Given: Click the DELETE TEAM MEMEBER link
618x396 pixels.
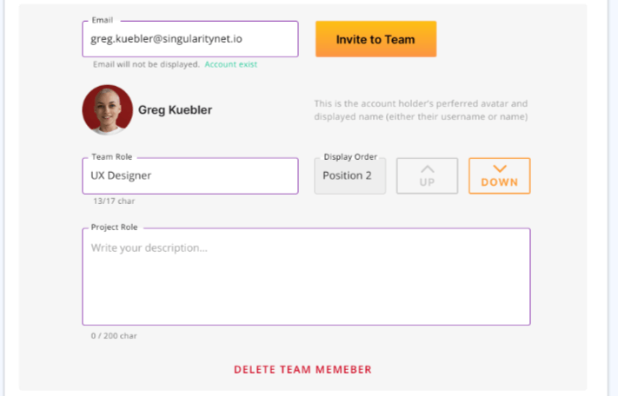Looking at the screenshot, I should click(x=302, y=370).
